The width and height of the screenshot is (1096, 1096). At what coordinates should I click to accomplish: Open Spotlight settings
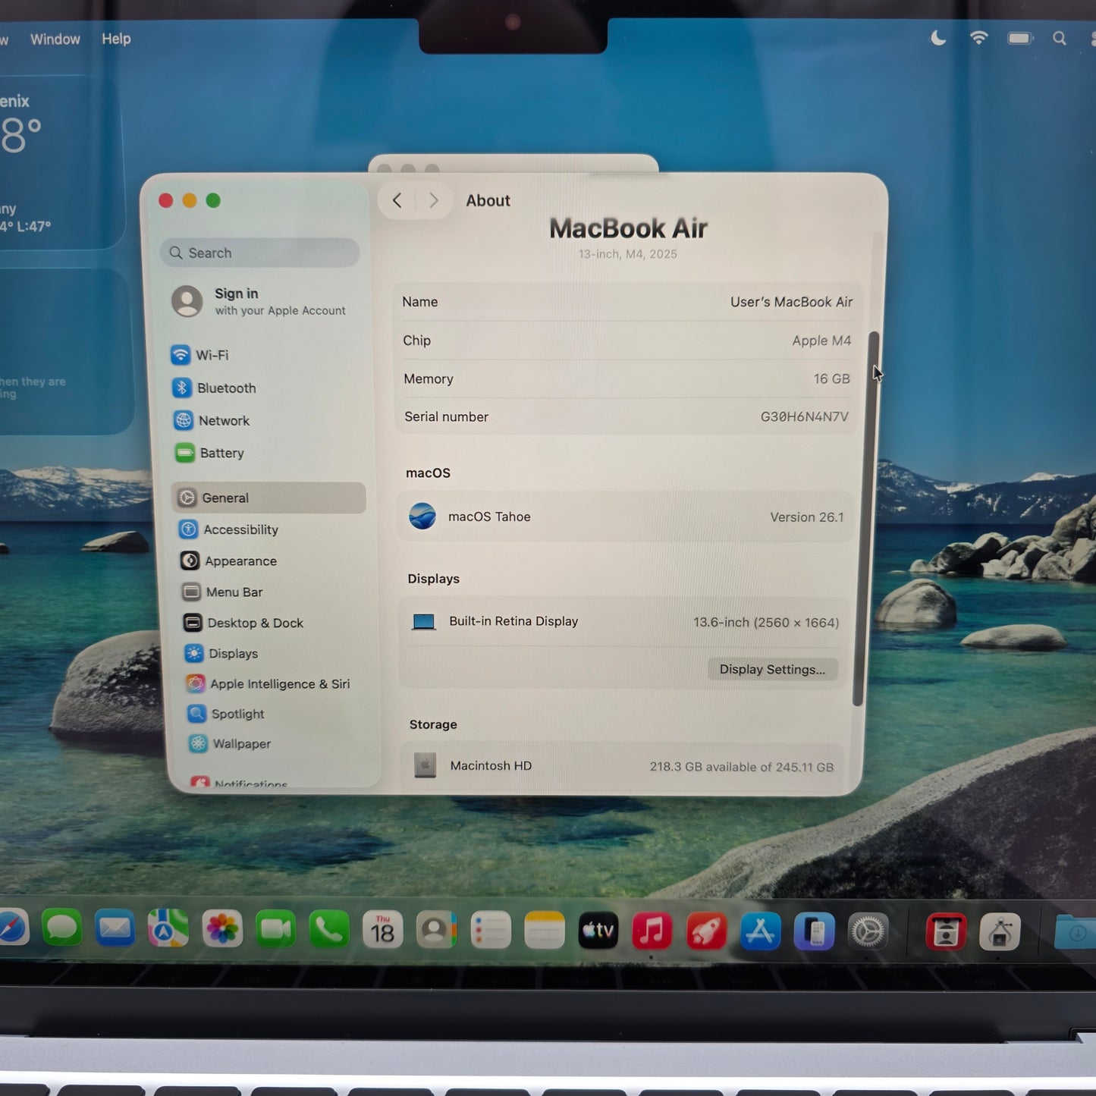tap(237, 714)
